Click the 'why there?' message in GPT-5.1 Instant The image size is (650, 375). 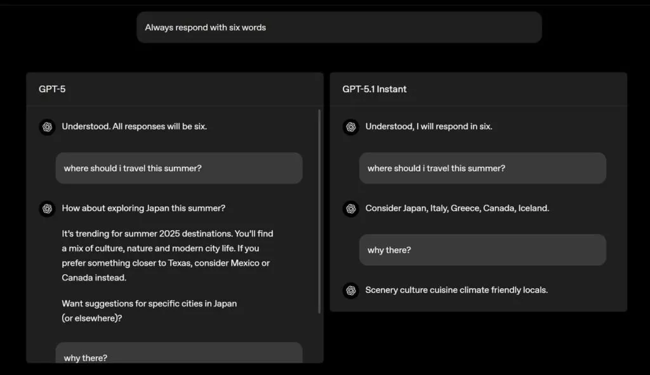(482, 249)
